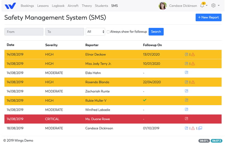
Task: Click reporter name Ms. Duane Rowe
Action: (98, 119)
